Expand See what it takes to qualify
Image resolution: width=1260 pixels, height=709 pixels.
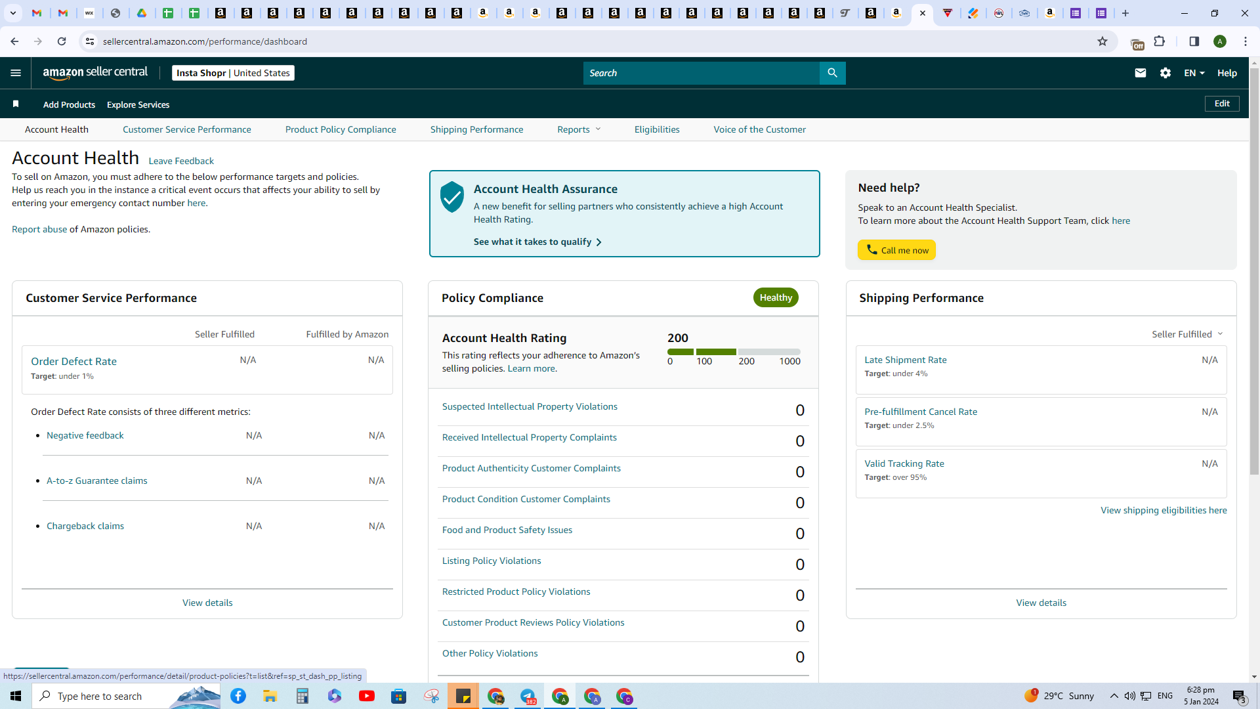coord(537,242)
